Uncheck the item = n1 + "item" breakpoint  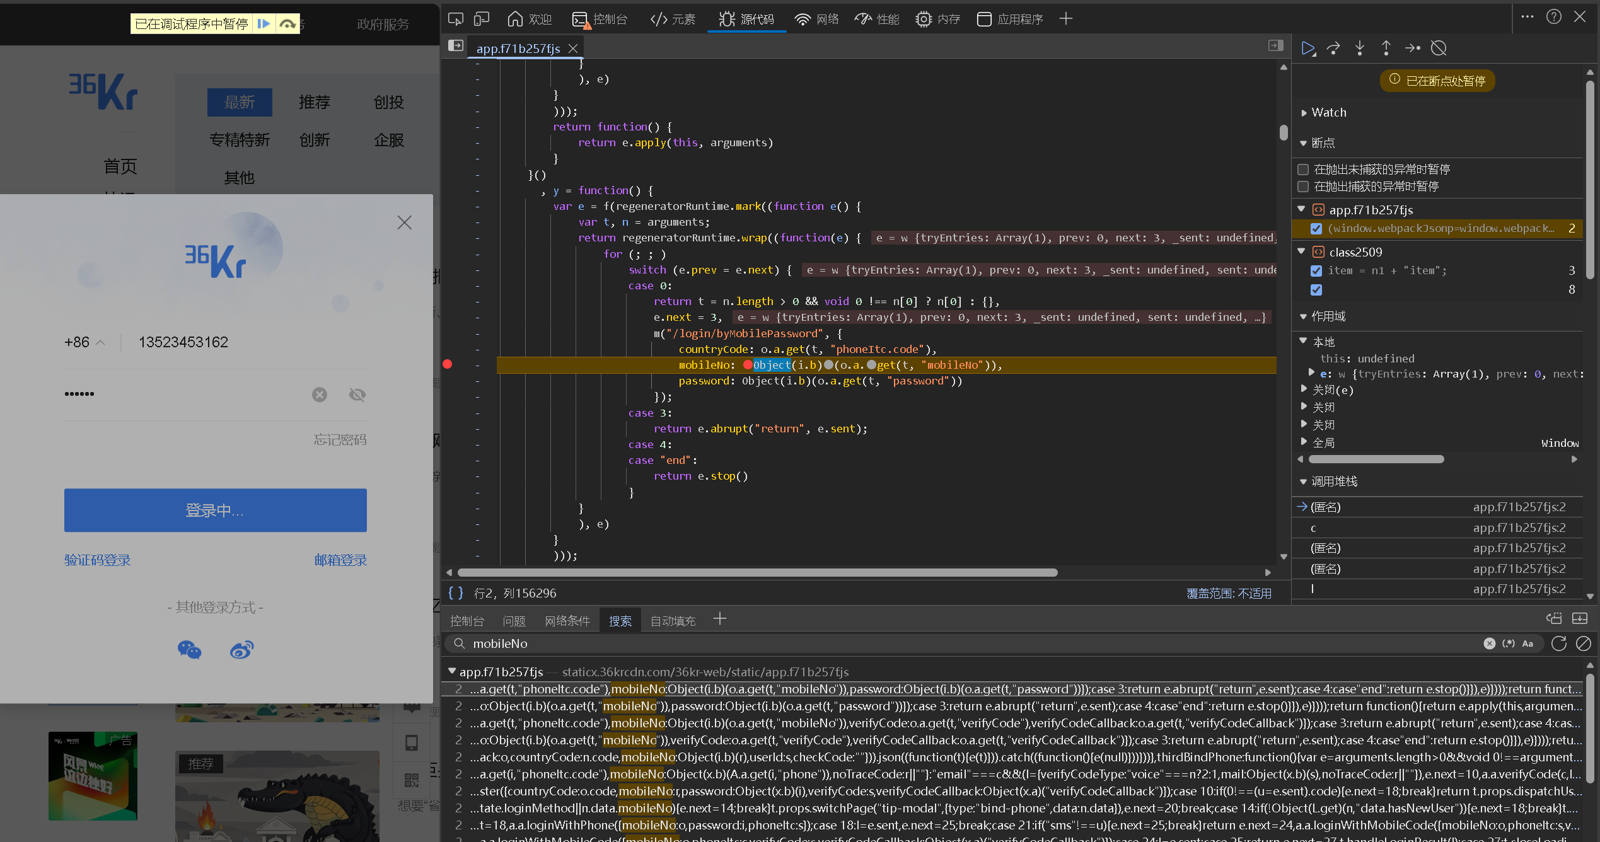tap(1316, 271)
